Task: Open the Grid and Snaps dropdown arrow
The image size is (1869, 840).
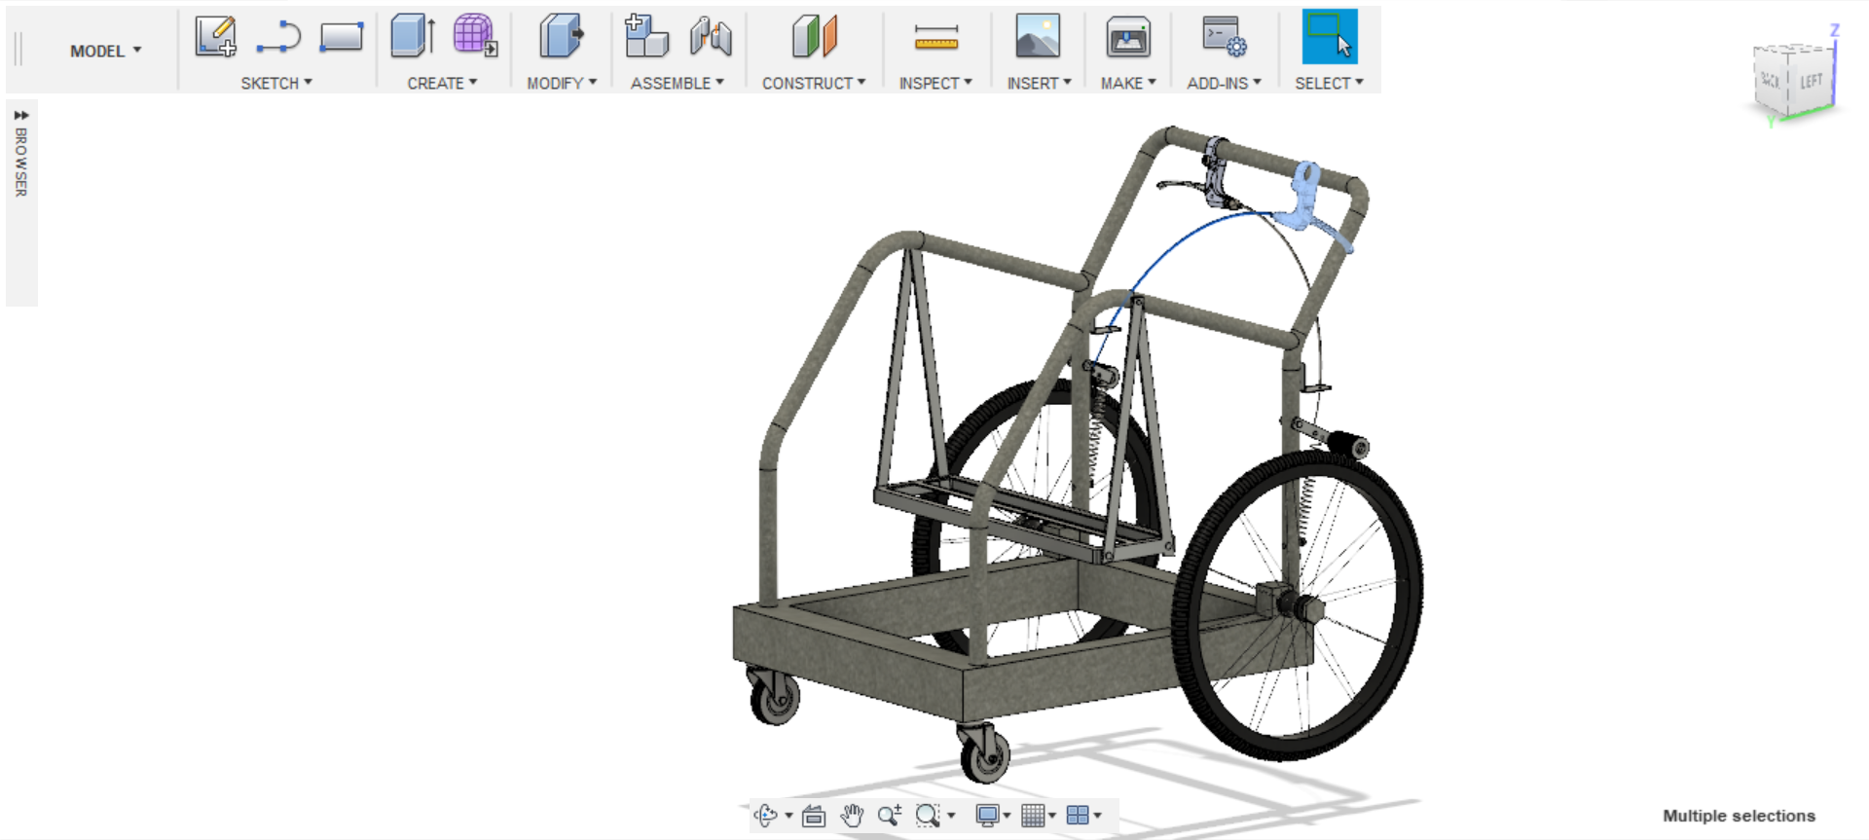Action: (1052, 816)
